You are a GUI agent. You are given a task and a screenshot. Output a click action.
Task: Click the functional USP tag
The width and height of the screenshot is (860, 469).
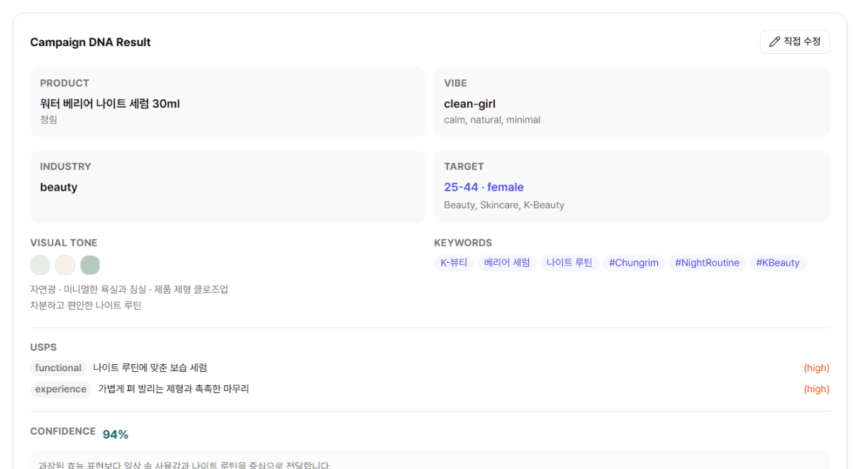(x=58, y=368)
